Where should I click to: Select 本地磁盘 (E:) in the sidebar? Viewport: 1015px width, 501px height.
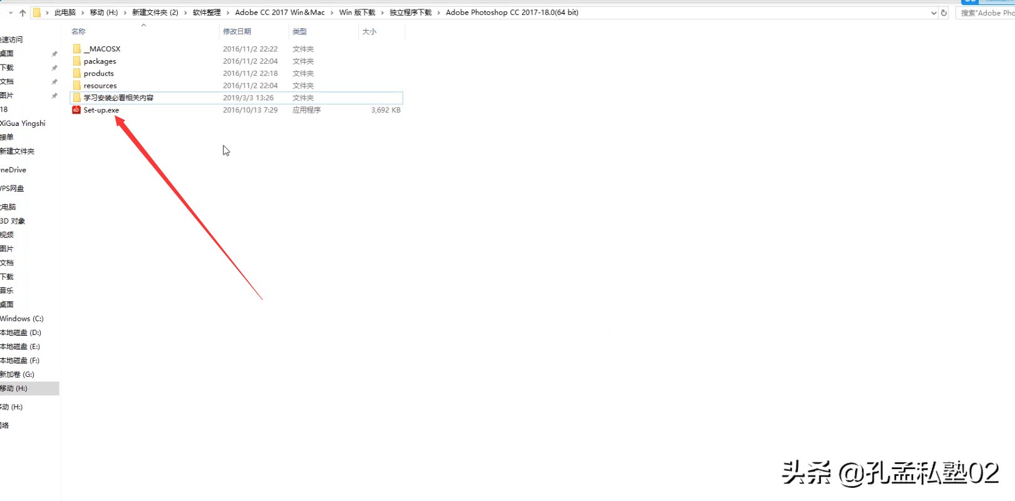point(20,346)
